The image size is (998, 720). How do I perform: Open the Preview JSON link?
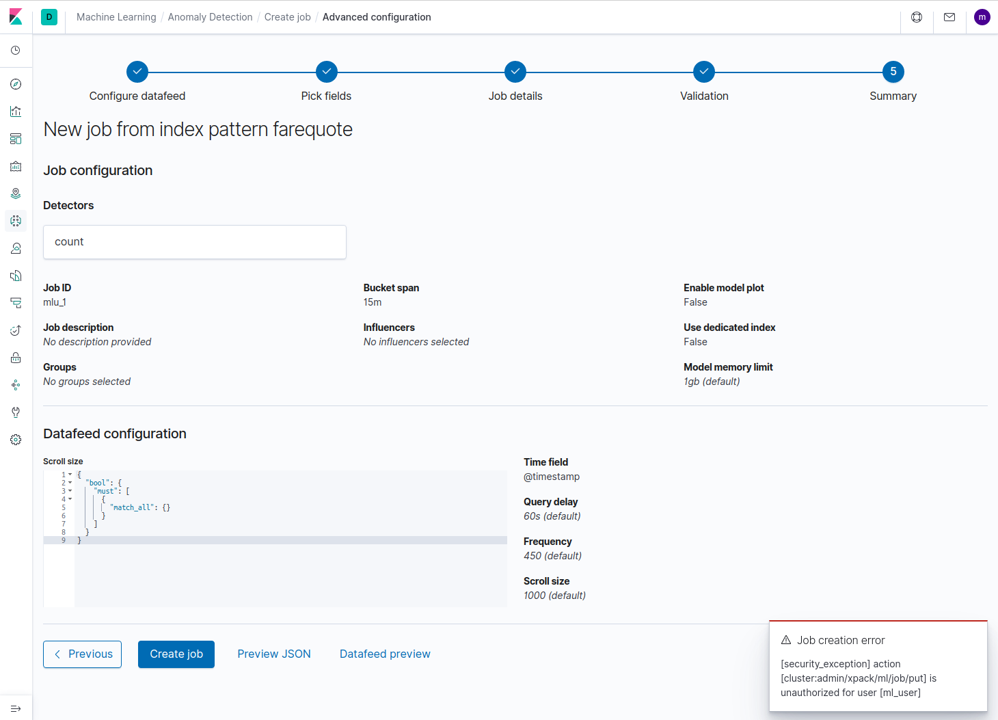[x=273, y=654]
